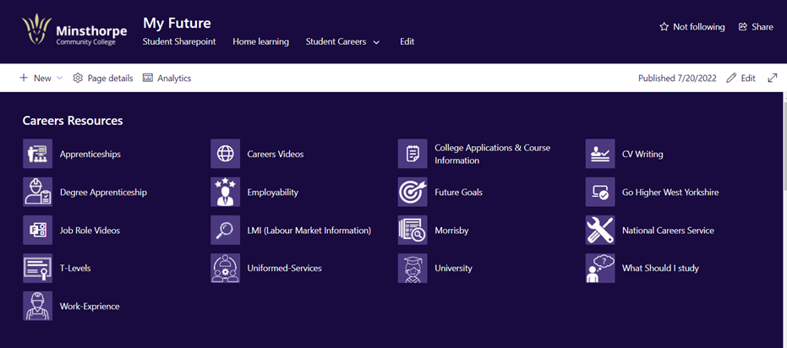Click the Apprenticeships presentation icon
The image size is (787, 348).
[x=38, y=154]
